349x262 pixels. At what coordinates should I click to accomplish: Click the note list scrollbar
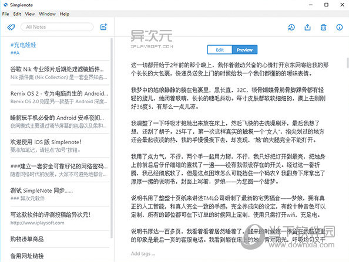(112, 138)
